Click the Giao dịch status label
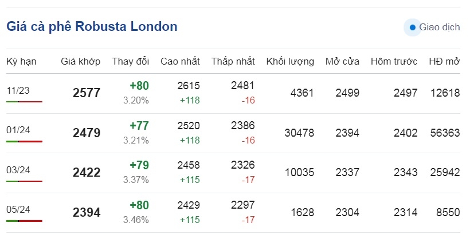Image resolution: width=470 pixels, height=243 pixels. coord(440,27)
